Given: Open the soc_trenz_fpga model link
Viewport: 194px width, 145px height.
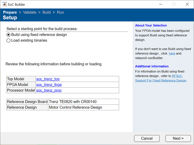Looking at the screenshot, I should [x=49, y=85].
